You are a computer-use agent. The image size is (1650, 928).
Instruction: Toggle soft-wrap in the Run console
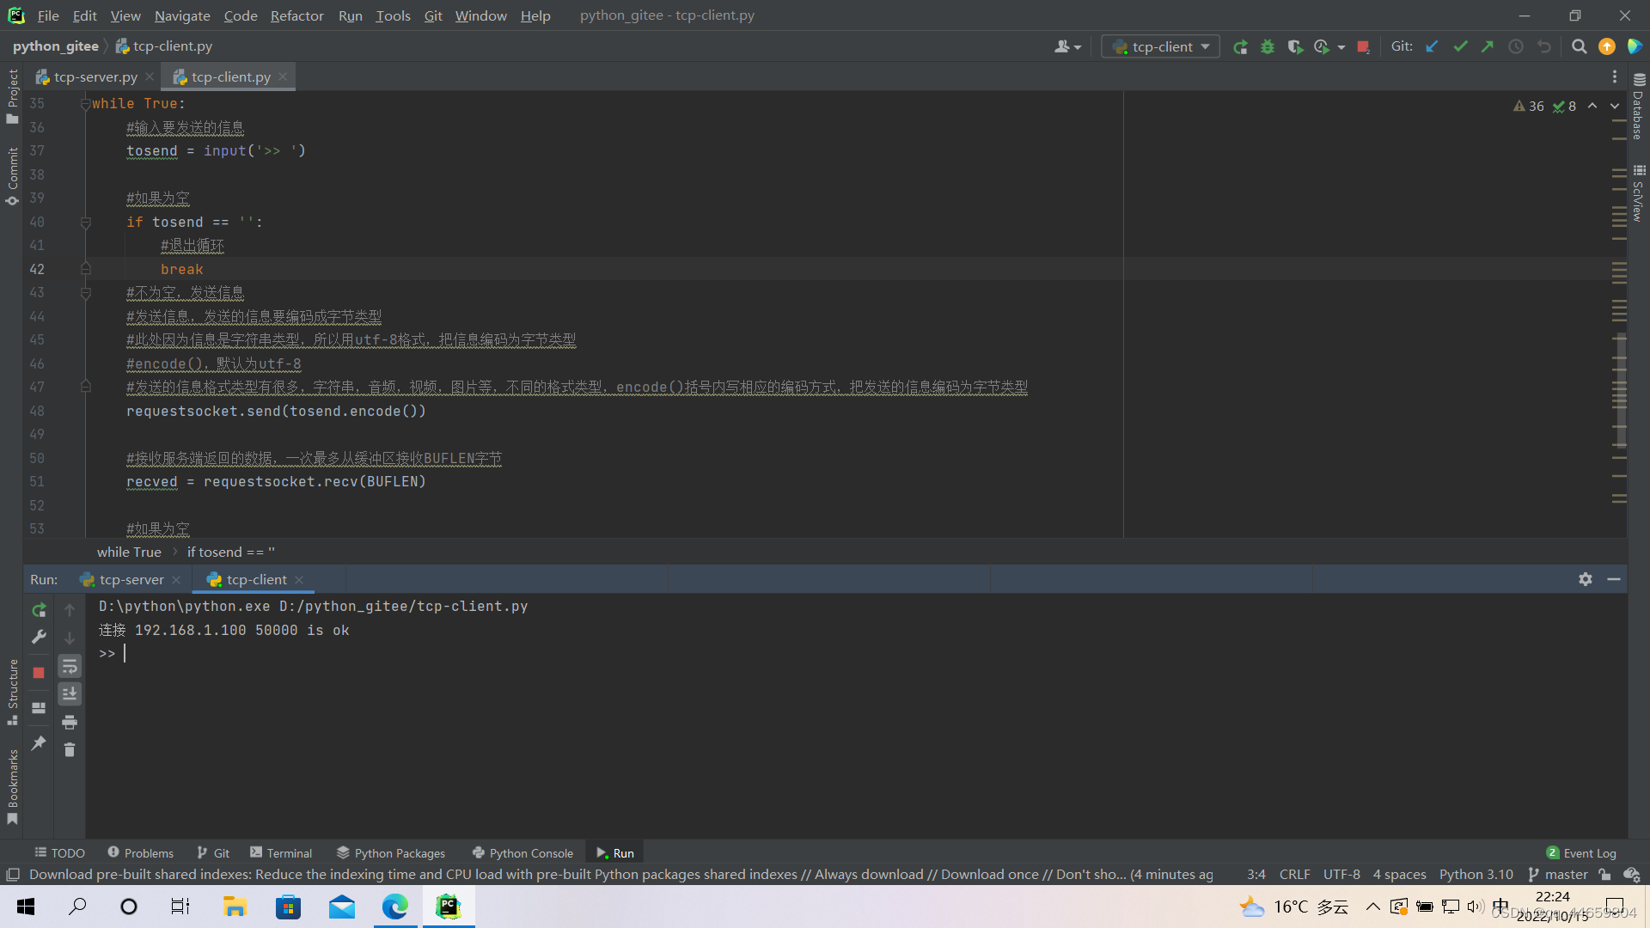pos(70,666)
